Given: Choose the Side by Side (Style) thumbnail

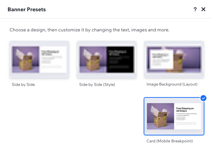Looking at the screenshot, I should pos(107,59).
